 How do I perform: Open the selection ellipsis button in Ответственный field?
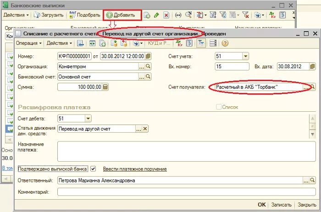tap(306, 180)
